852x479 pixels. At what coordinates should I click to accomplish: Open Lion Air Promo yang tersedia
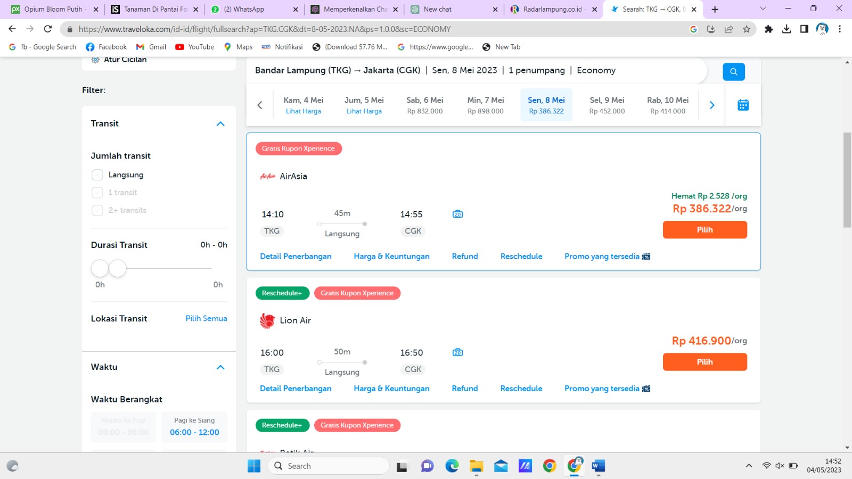(x=608, y=389)
